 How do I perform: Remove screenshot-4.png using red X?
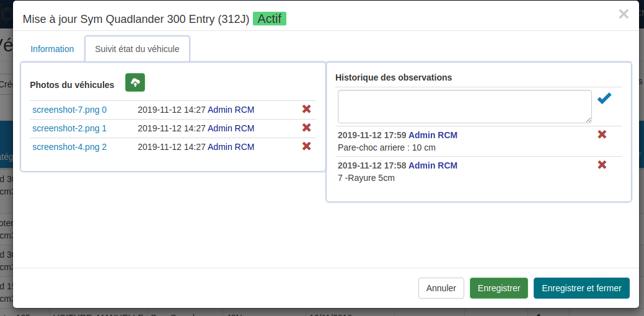306,146
